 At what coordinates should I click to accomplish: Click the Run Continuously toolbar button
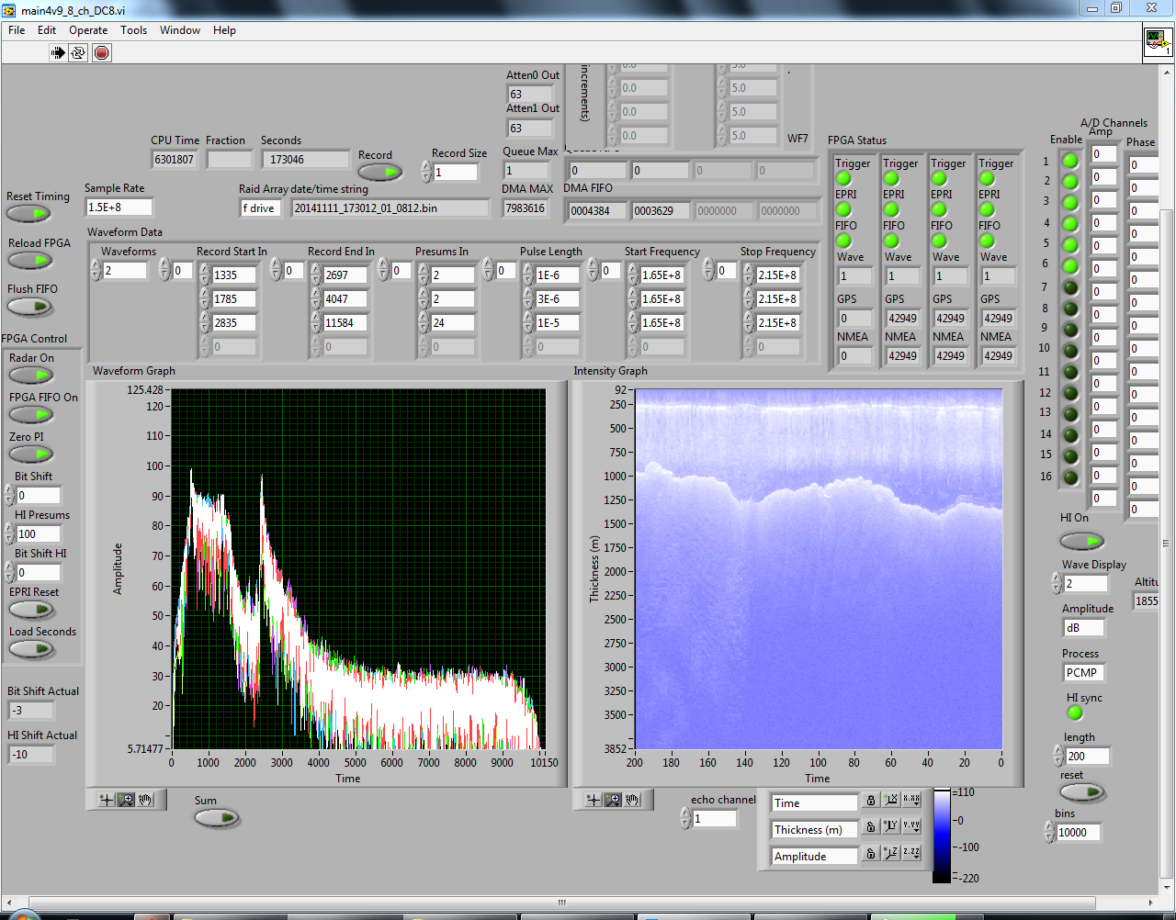[x=79, y=53]
